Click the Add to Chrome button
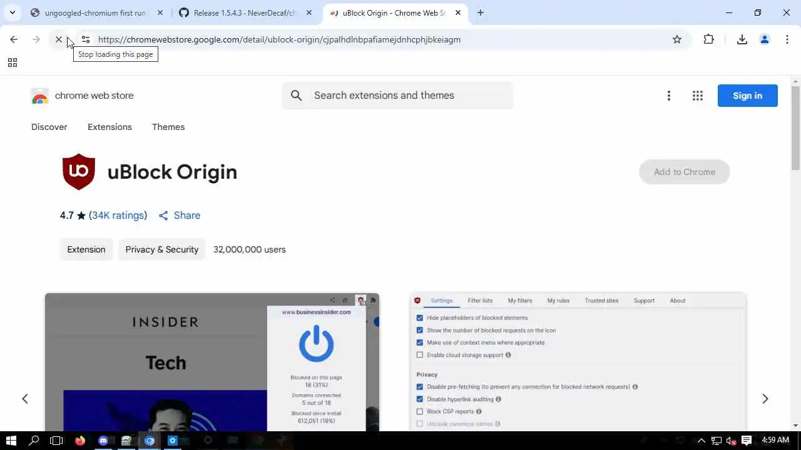The image size is (801, 450). point(684,172)
